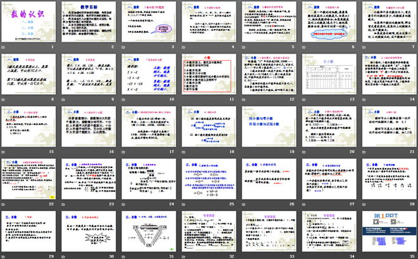Click the animation star icon under slide 5

pos(244,47)
